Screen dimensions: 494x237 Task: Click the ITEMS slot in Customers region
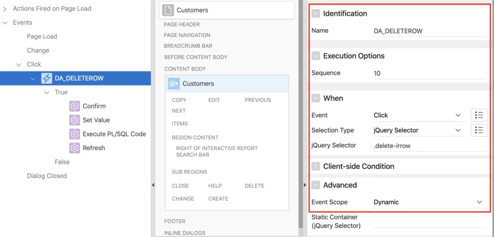[x=179, y=124]
